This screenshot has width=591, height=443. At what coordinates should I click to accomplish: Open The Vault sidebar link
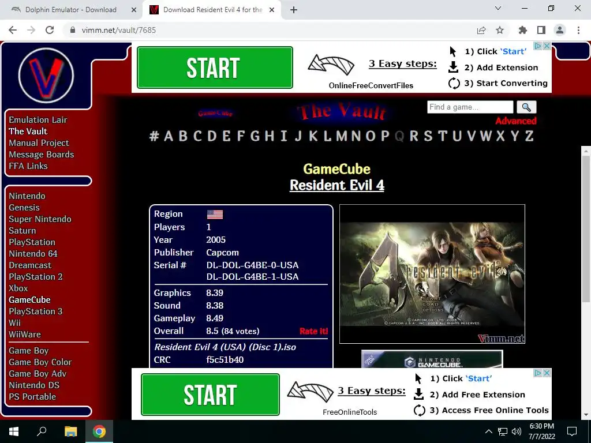(x=28, y=132)
